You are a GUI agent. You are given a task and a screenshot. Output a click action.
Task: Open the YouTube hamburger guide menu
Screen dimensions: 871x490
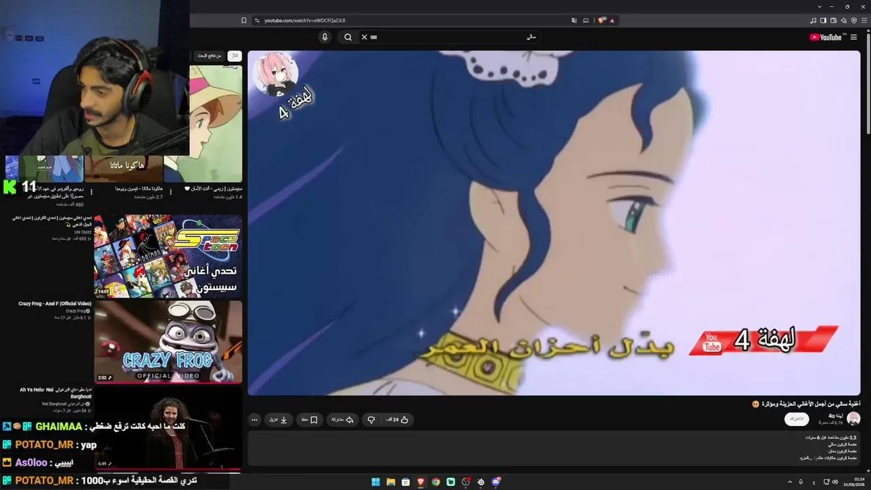[853, 37]
